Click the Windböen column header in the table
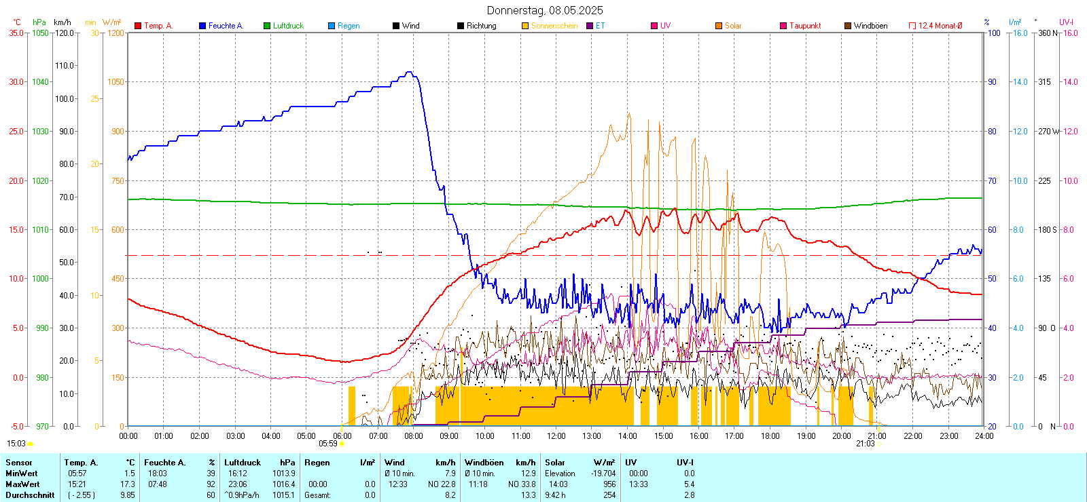This screenshot has width=1087, height=502. coord(484,463)
